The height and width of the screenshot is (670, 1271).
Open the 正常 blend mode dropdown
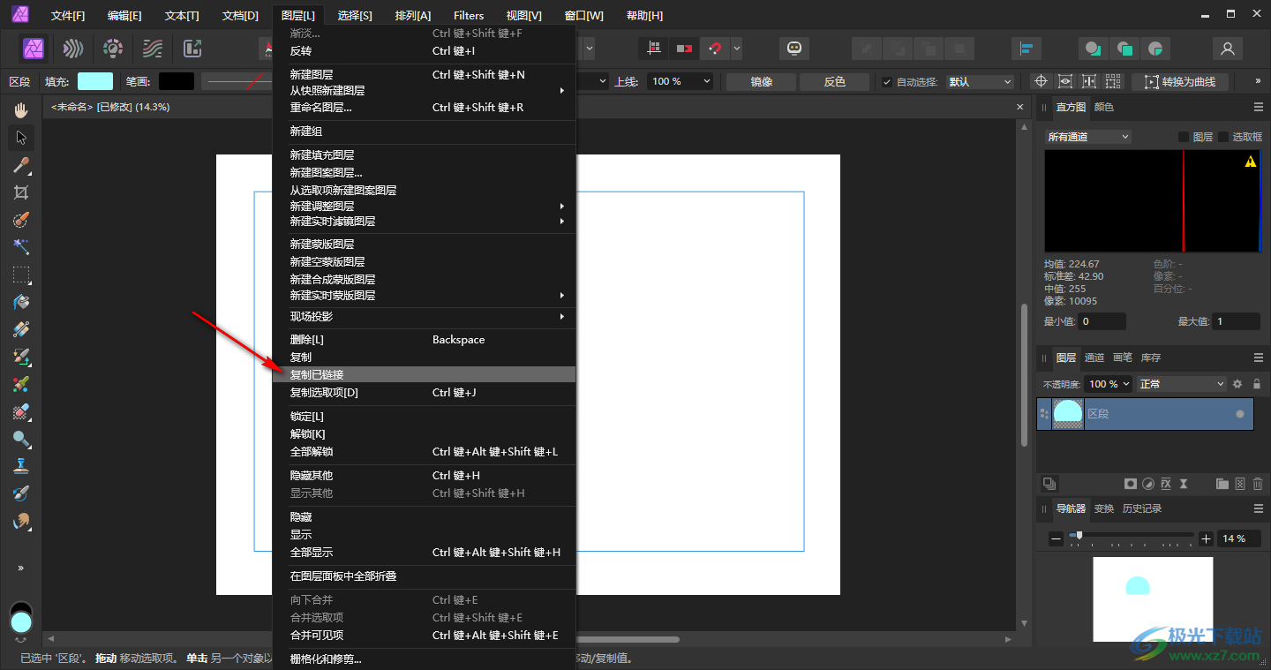click(x=1182, y=384)
